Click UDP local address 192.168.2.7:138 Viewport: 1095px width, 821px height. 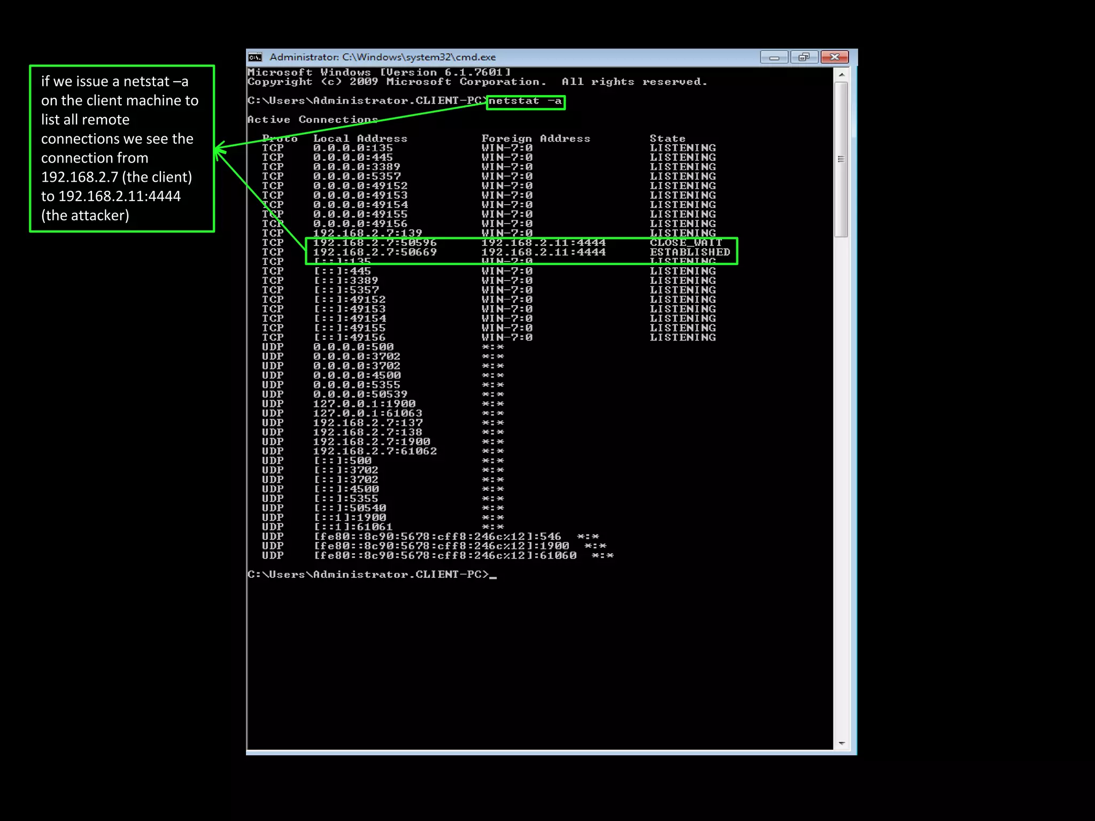367,432
